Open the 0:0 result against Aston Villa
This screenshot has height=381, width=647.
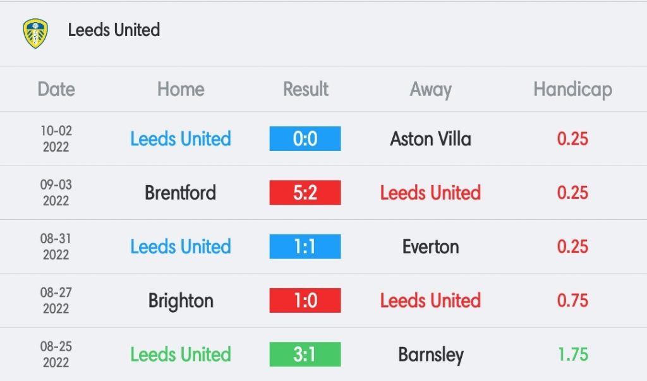pyautogui.click(x=305, y=139)
